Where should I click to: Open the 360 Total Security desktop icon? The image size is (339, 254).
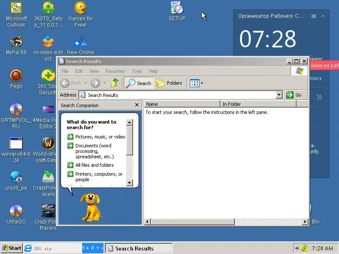tap(48, 82)
